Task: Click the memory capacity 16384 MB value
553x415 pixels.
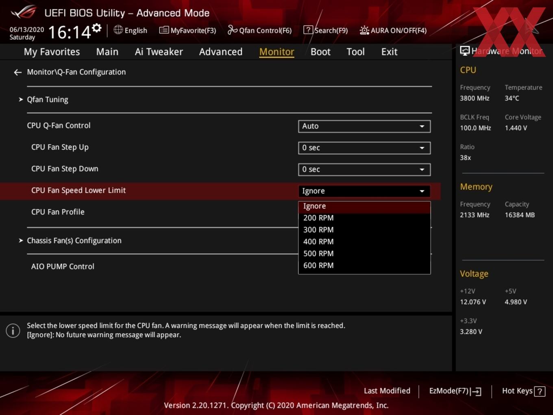Action: (x=520, y=215)
